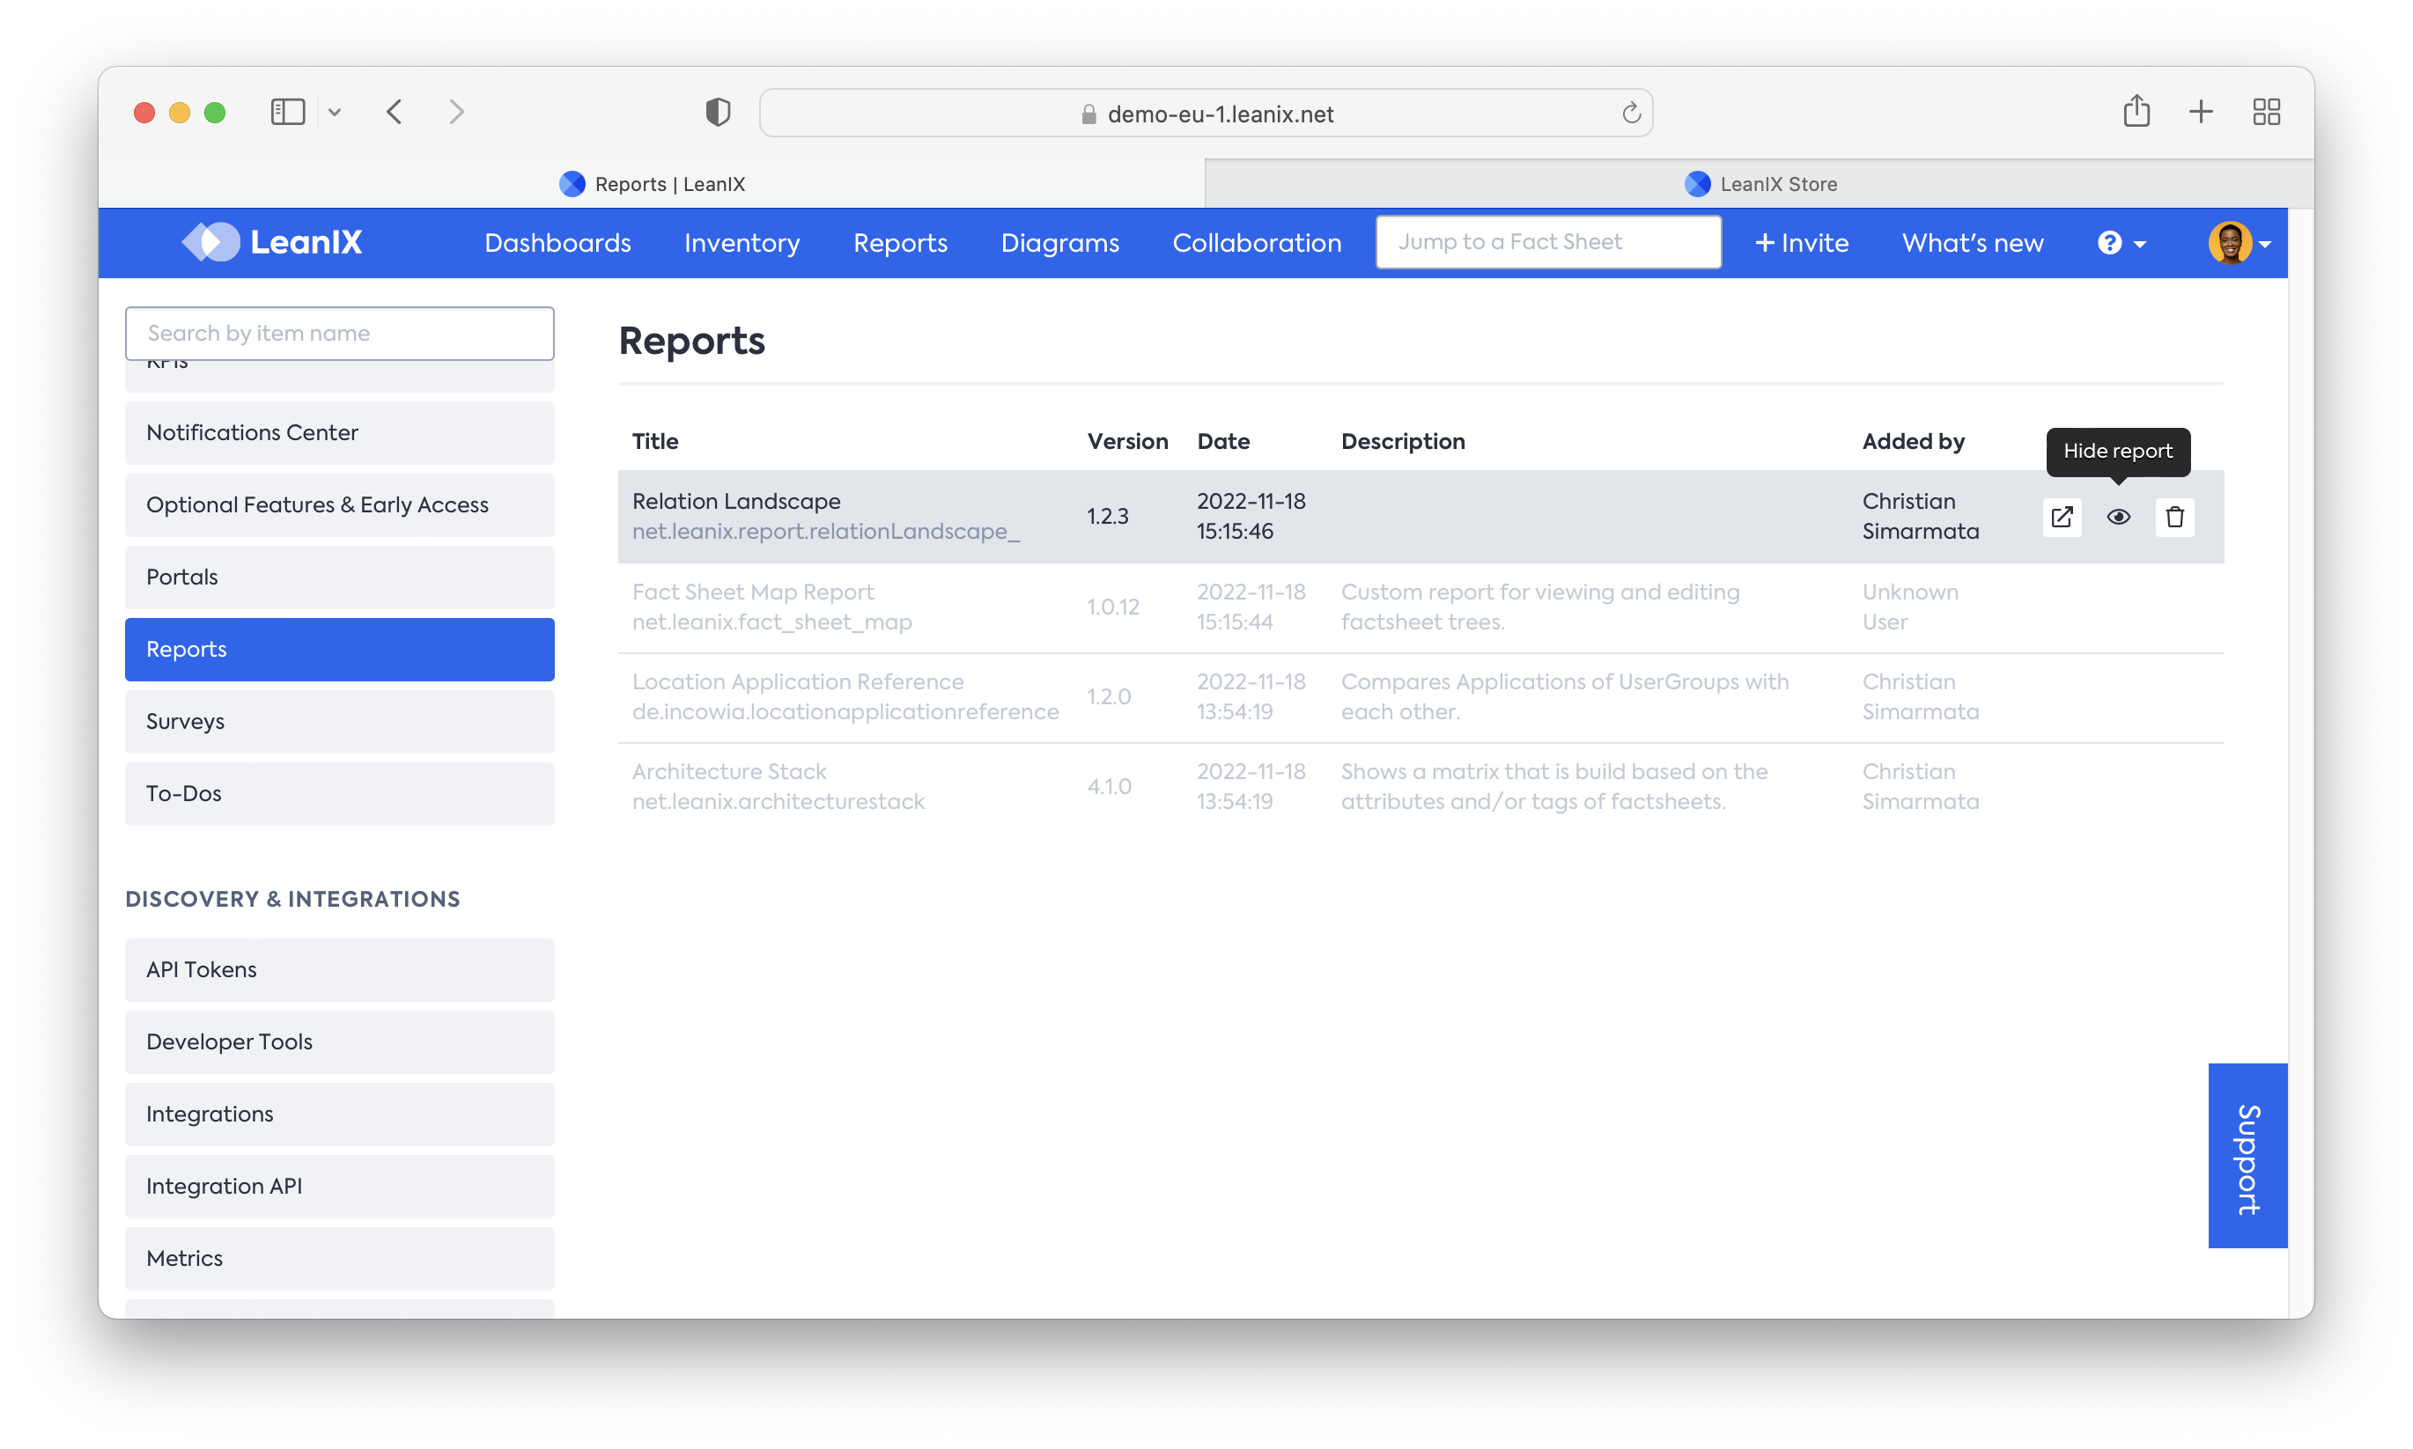Click the Invite button
This screenshot has width=2413, height=1449.
(1802, 243)
